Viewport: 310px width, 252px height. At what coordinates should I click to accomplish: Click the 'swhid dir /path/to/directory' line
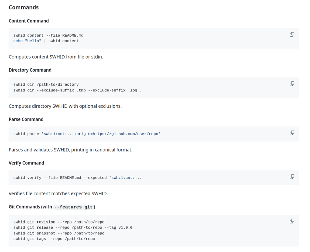[x=46, y=85]
